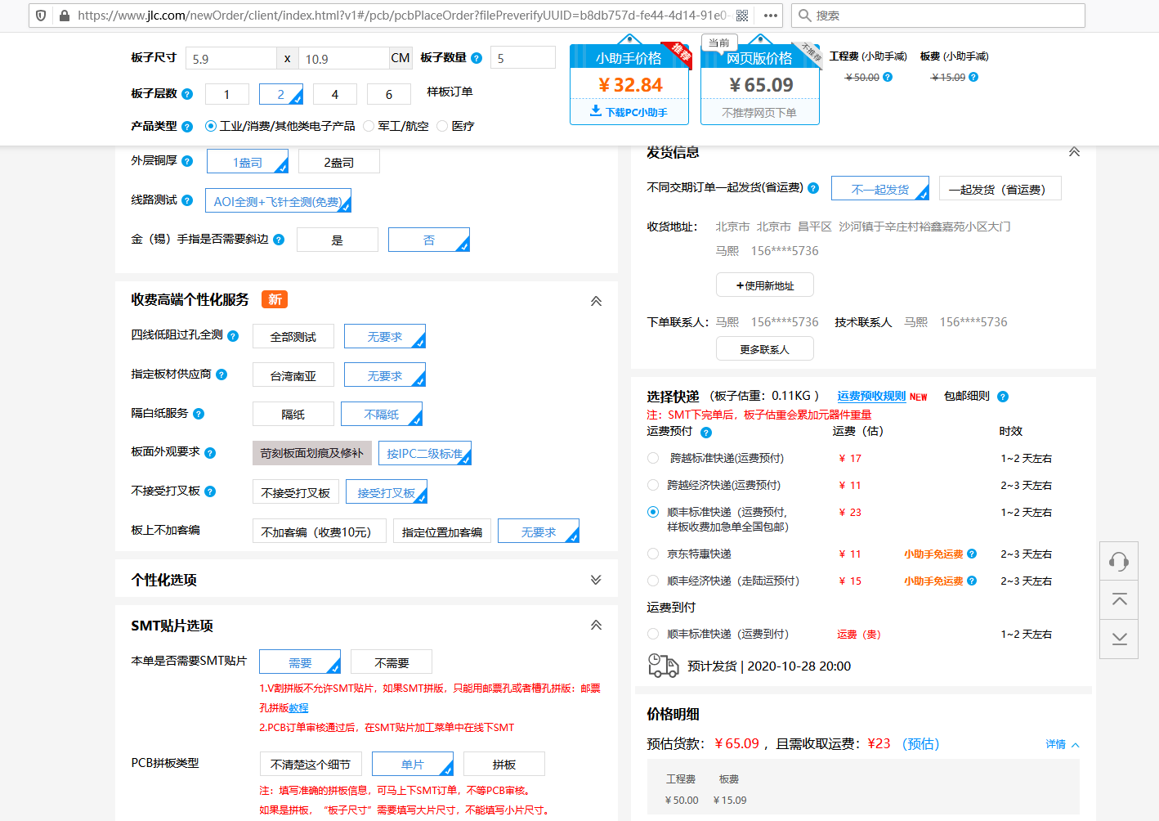1159x821 pixels.
Task: Select 京东特惠快递 shipping option
Action: click(653, 554)
